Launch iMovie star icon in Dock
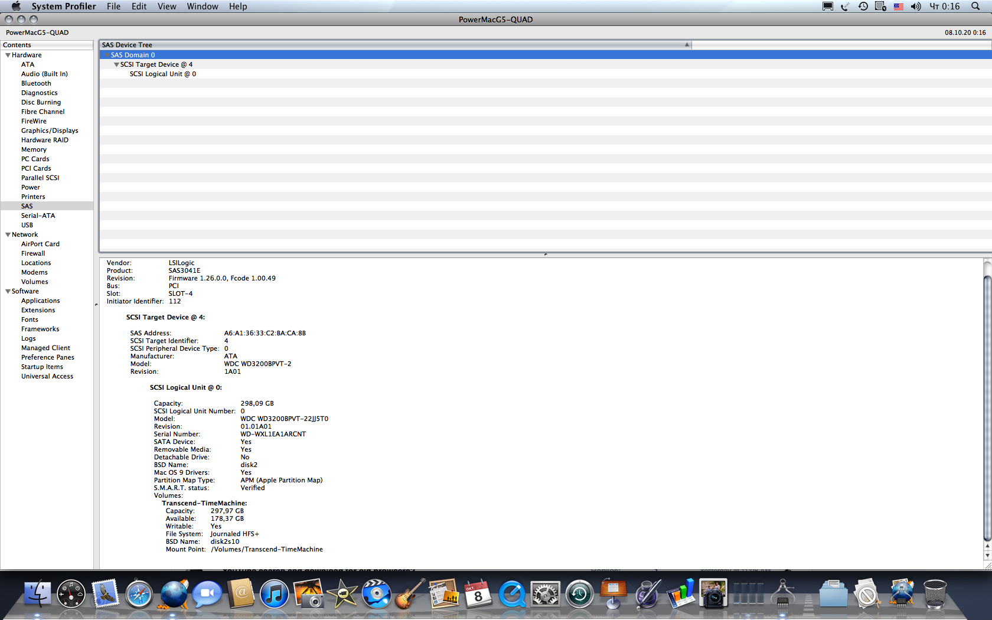The image size is (992, 620). (x=342, y=593)
